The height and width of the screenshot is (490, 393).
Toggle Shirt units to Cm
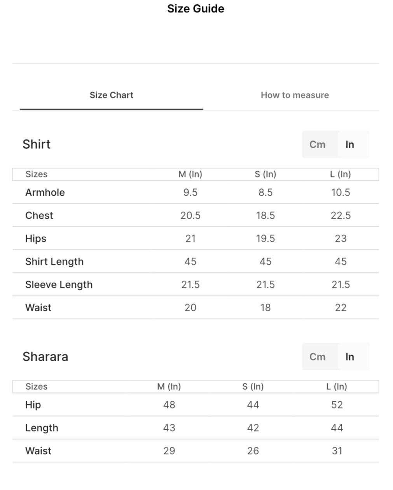[318, 144]
